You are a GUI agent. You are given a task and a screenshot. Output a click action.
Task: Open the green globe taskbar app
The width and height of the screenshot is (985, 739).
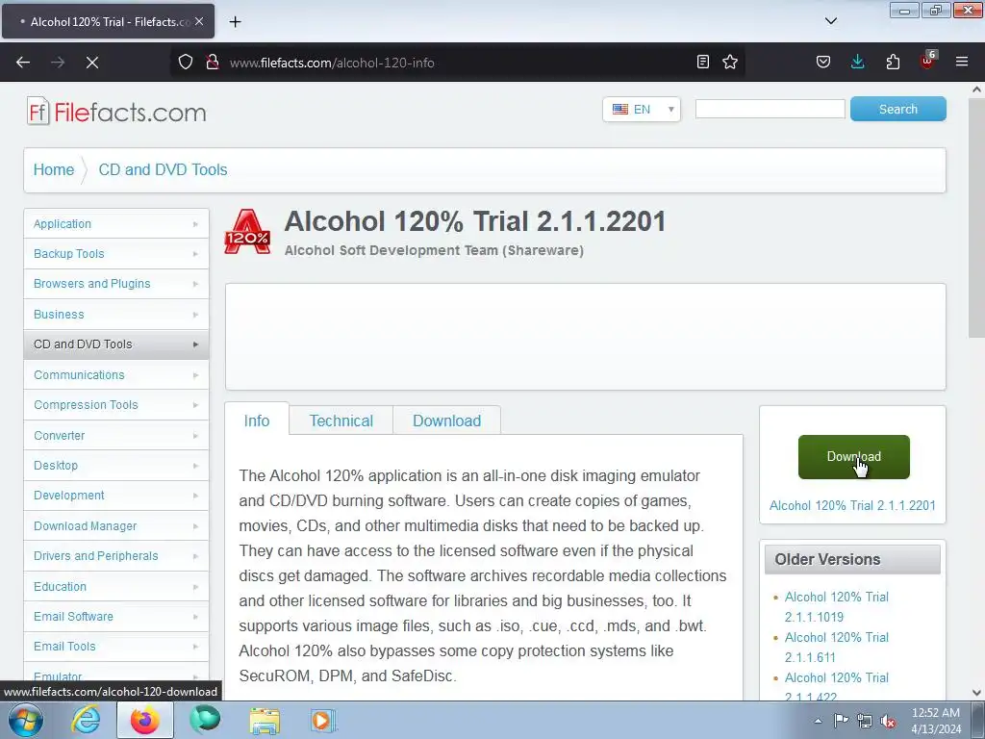pyautogui.click(x=205, y=720)
